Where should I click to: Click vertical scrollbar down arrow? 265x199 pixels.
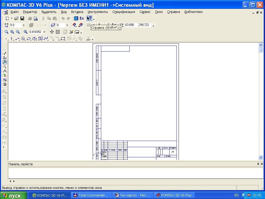[x=261, y=157]
